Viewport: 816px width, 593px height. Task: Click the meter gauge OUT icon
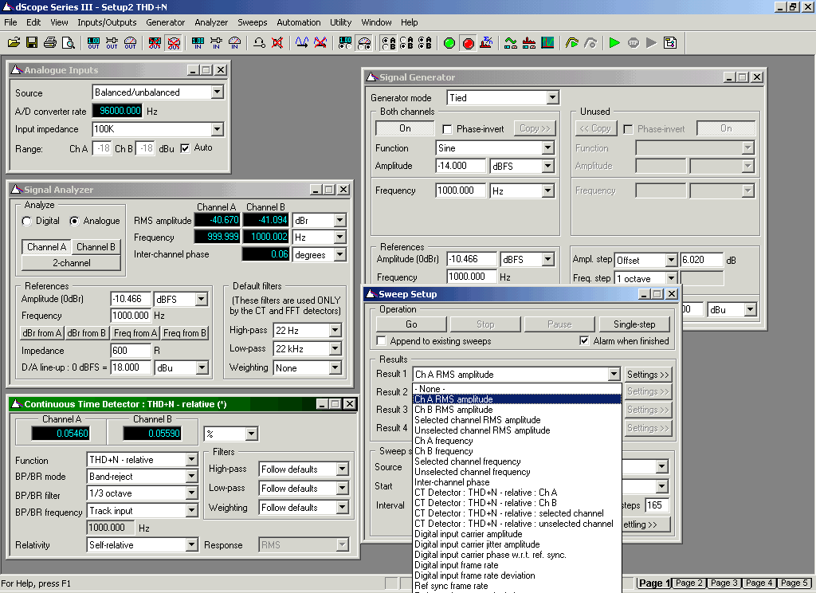[x=130, y=43]
